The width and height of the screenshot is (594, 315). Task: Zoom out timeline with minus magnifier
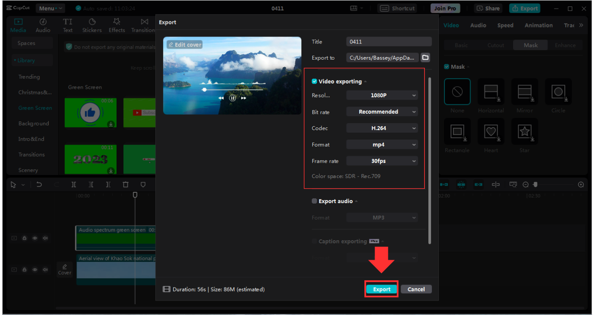click(x=526, y=184)
